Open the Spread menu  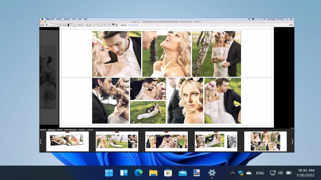point(67,19)
